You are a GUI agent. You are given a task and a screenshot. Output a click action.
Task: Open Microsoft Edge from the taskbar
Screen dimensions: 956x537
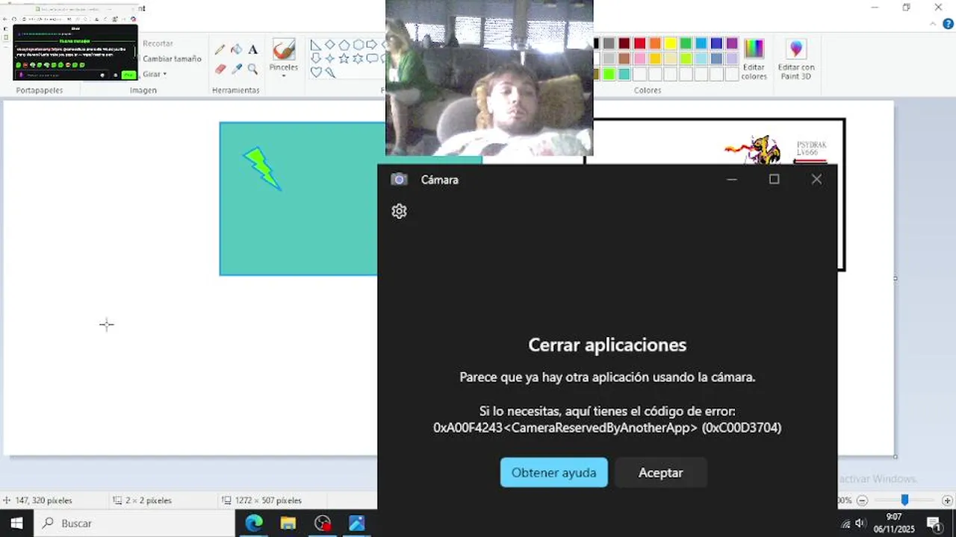pyautogui.click(x=254, y=524)
